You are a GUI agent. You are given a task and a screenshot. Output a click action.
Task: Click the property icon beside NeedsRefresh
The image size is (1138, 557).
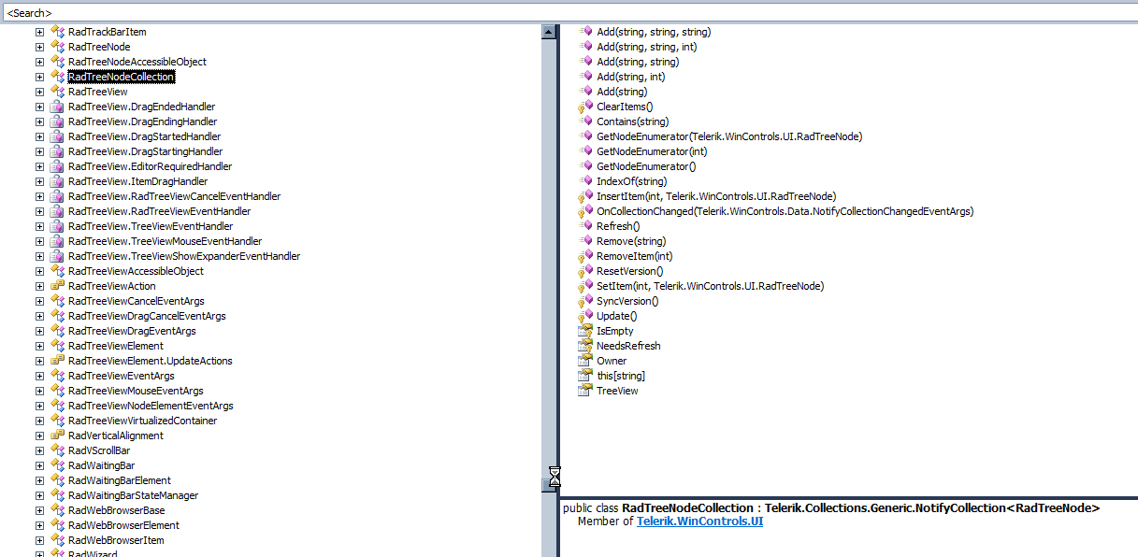[585, 346]
